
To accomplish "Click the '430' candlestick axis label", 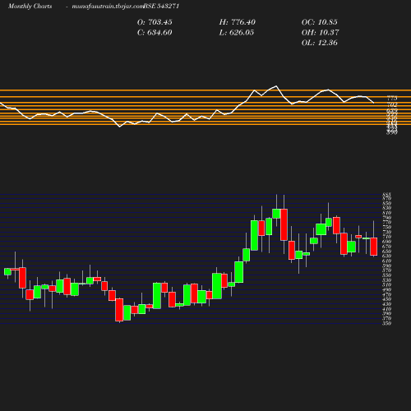I will 387,304.
